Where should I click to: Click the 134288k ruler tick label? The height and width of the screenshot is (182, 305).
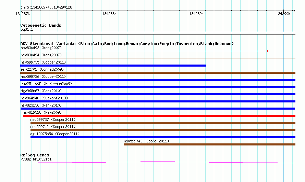(x=109, y=14)
